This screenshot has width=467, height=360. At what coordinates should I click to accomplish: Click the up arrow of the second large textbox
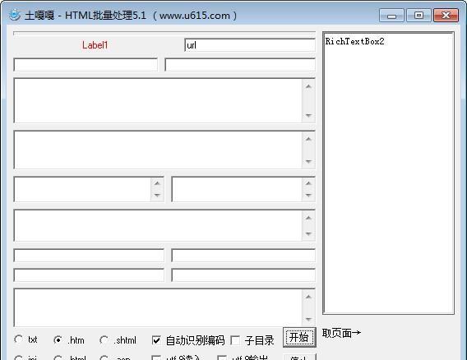click(x=308, y=139)
